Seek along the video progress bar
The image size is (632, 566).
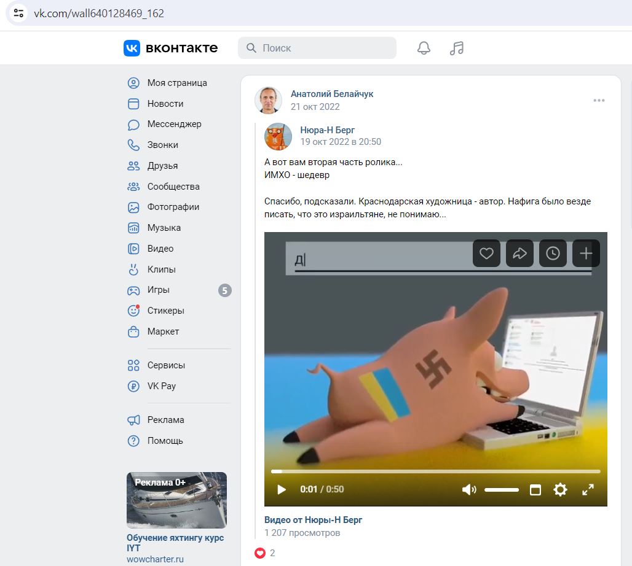click(436, 471)
